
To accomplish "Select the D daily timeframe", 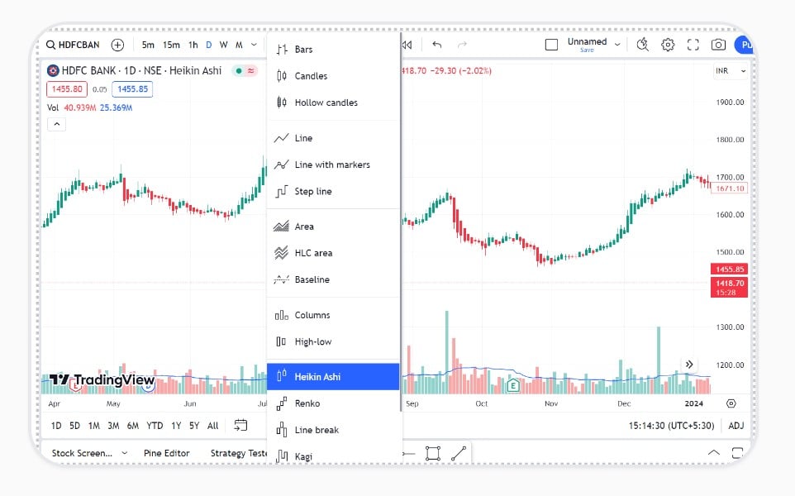I will 208,45.
